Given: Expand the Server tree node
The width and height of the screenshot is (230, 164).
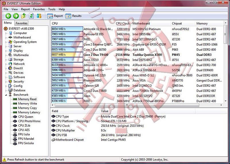Looking at the screenshot, I should point(6,46).
